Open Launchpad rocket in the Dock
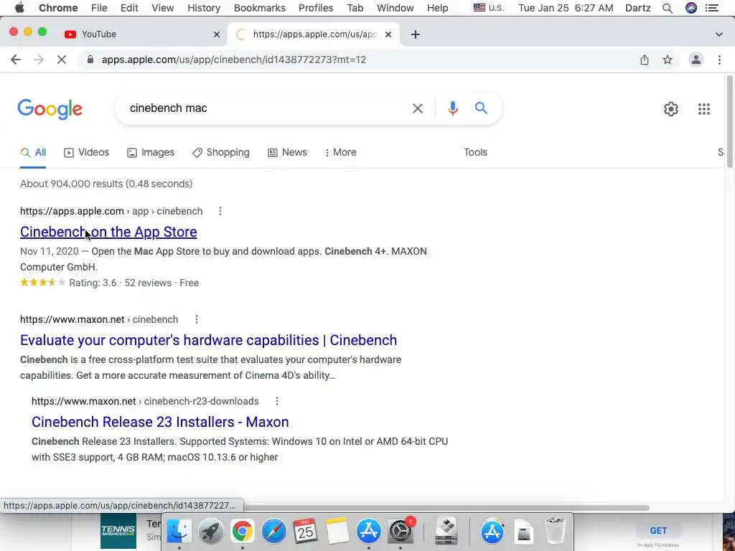Image resolution: width=735 pixels, height=551 pixels. (x=210, y=532)
